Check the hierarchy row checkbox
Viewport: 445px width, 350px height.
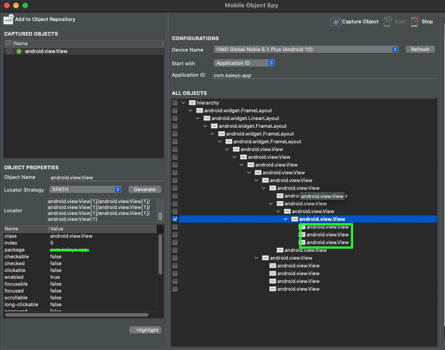pyautogui.click(x=175, y=103)
